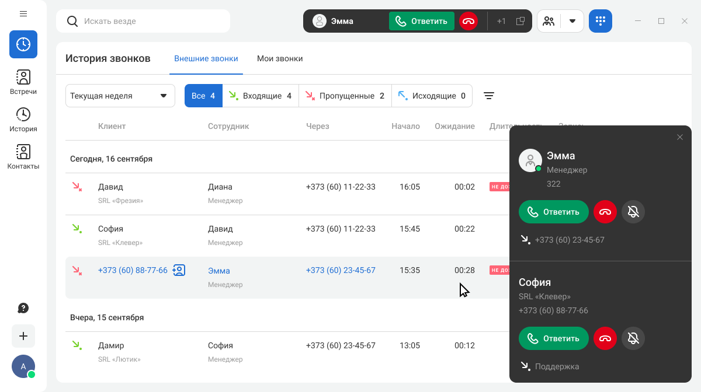
Task: Click the Эмма employee link in table
Action: pyautogui.click(x=219, y=271)
